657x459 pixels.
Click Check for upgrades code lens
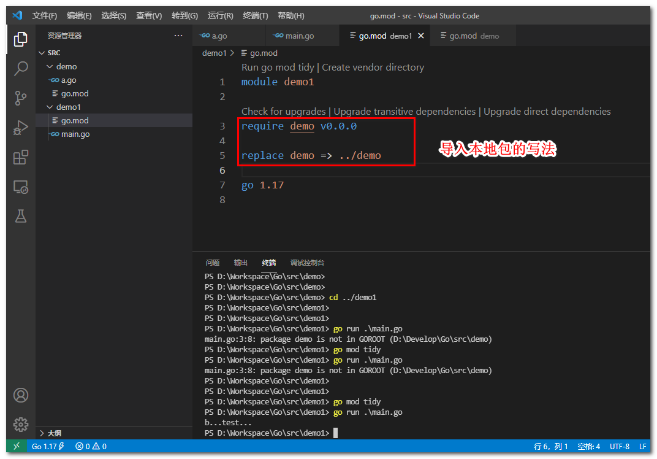[x=283, y=112]
